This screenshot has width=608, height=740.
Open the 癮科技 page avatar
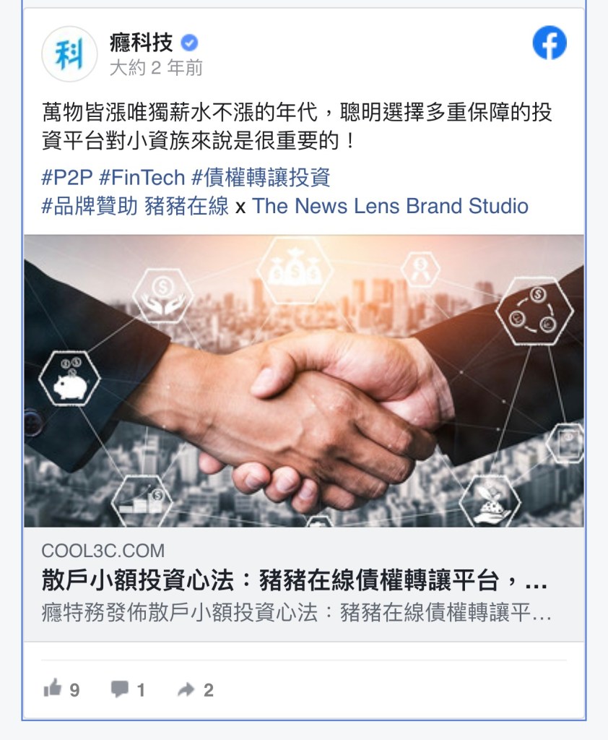[x=69, y=53]
